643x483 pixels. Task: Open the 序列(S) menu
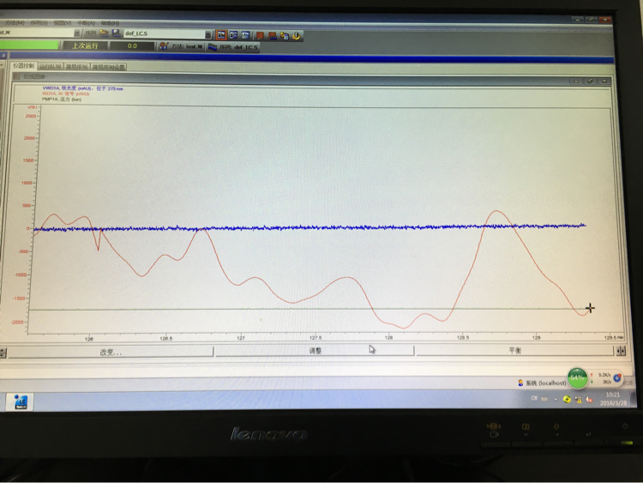[39, 22]
